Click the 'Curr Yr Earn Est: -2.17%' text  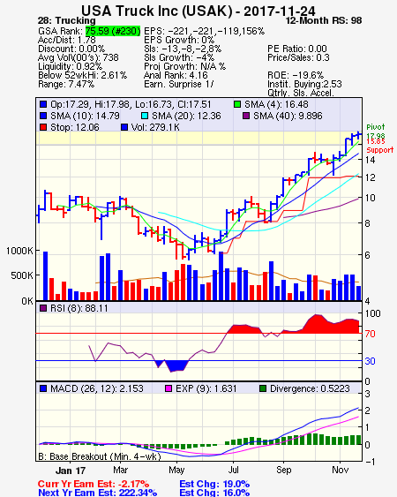[x=94, y=484]
